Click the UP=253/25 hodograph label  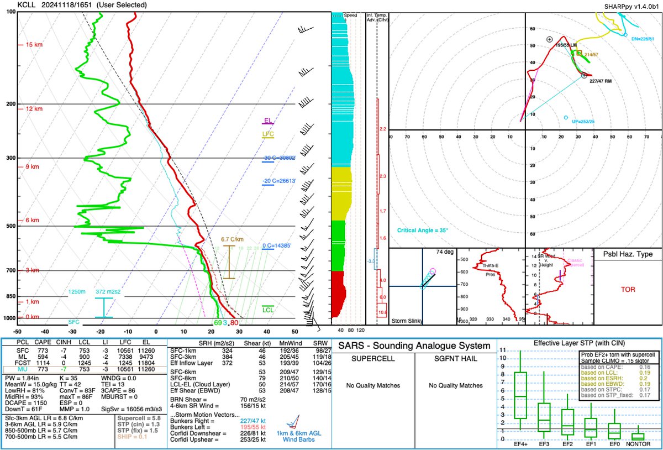click(x=584, y=121)
